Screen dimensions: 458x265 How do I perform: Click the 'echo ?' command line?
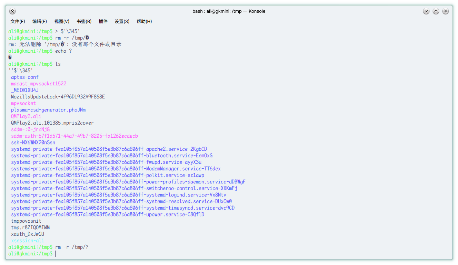[x=40, y=51]
